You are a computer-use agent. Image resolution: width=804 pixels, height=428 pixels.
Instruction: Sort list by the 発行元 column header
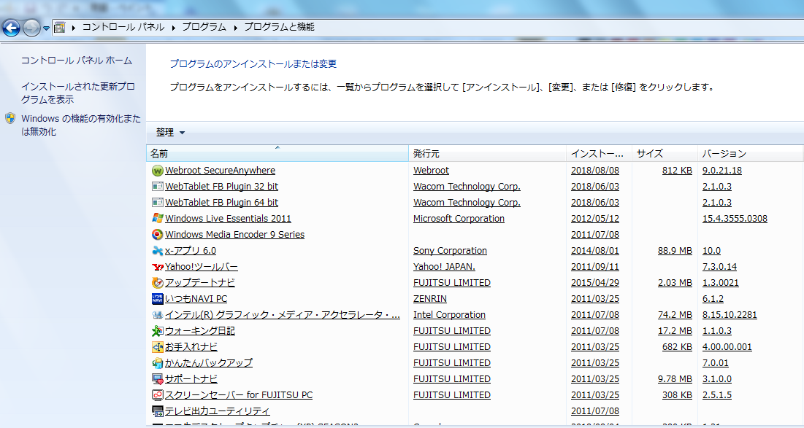click(488, 153)
